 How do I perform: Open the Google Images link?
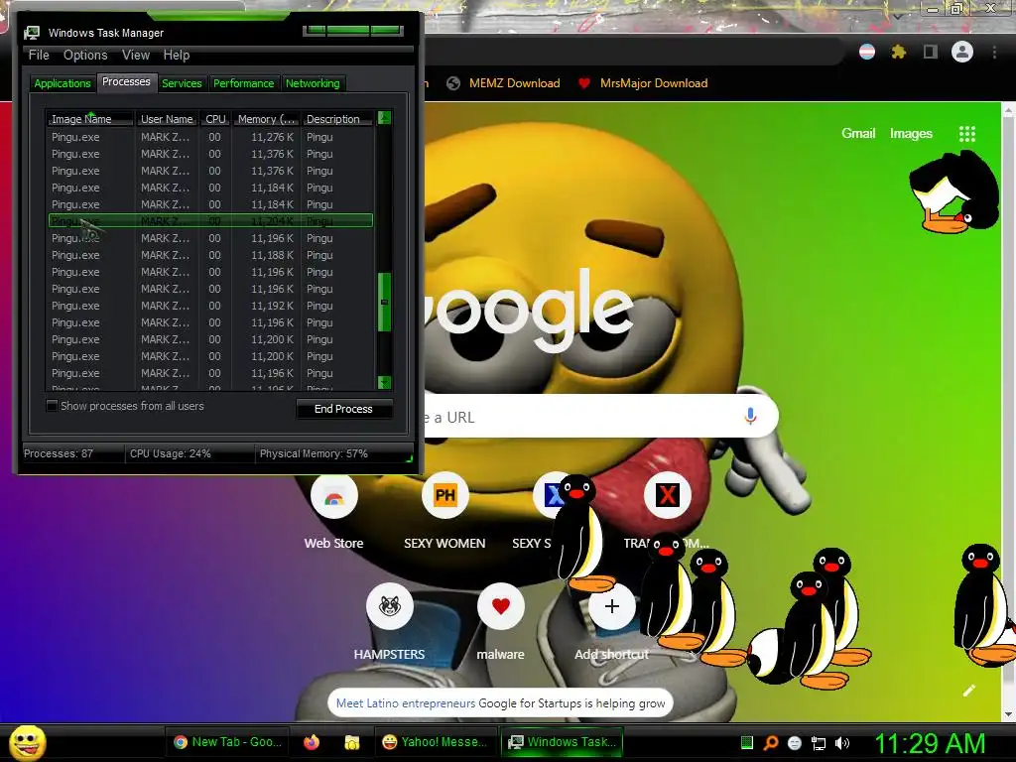pos(911,134)
